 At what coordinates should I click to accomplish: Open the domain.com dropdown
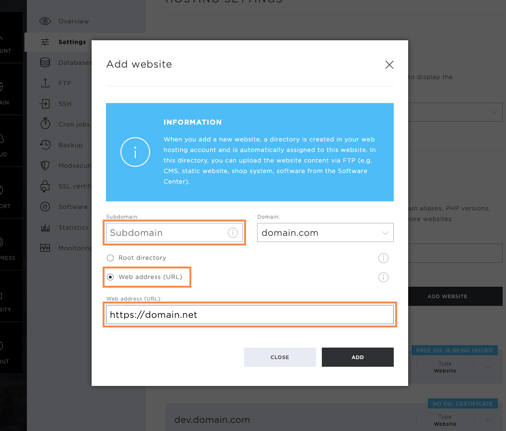pyautogui.click(x=325, y=233)
